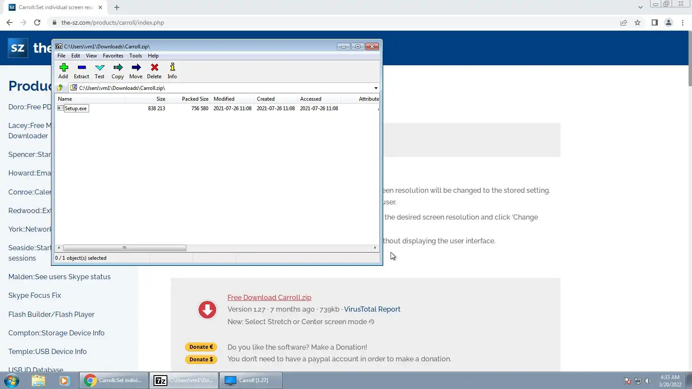Sort by the Name column header

[90, 99]
